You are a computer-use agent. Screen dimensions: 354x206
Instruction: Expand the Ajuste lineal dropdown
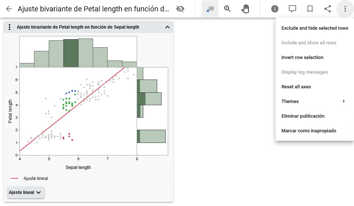pyautogui.click(x=26, y=192)
